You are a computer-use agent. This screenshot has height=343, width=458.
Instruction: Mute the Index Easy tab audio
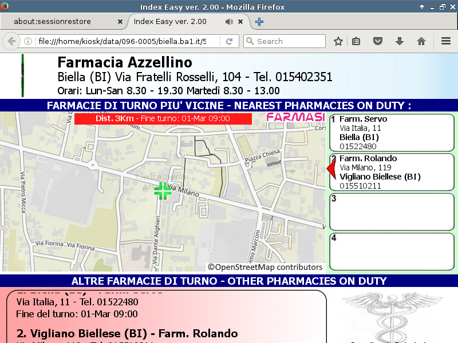coord(229,22)
